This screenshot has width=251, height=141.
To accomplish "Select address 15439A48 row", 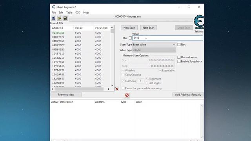I will pos(80,74).
